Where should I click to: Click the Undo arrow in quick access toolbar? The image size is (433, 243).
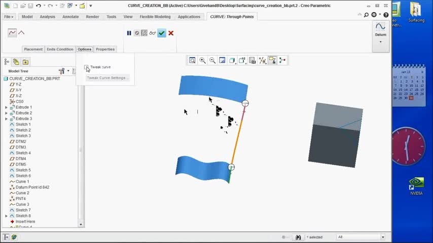click(39, 6)
